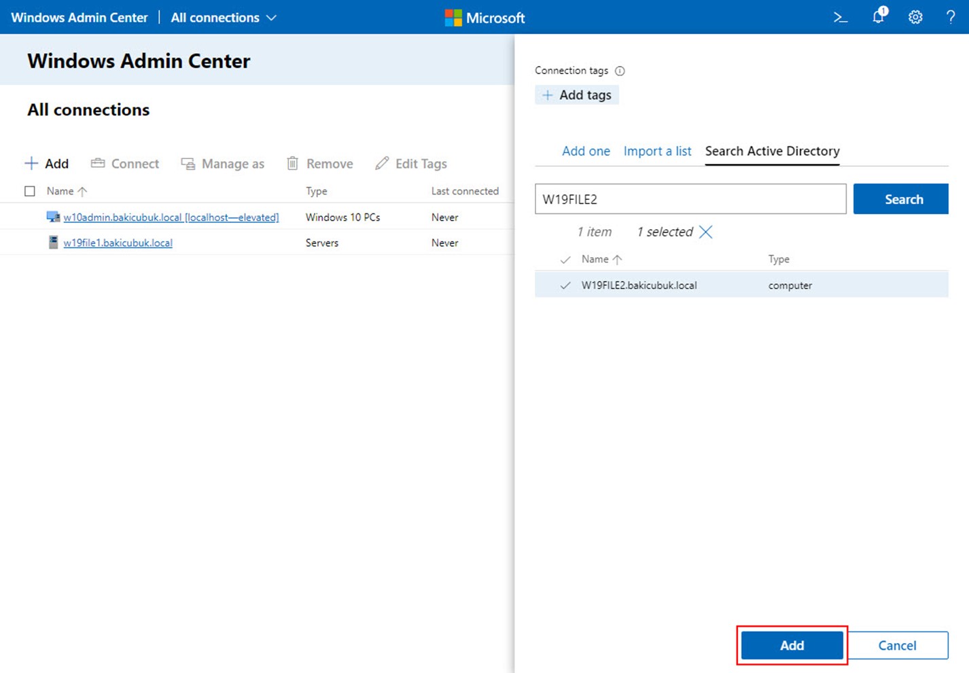Expand the All connections dropdown
Screen dimensions: 969x673
[224, 18]
